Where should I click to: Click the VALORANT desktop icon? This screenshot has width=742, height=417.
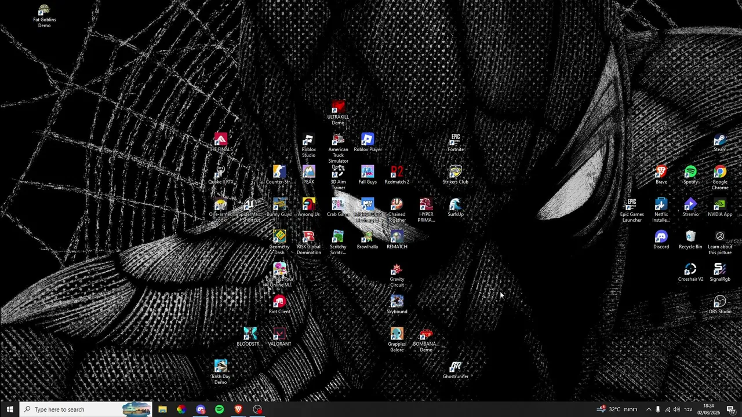pyautogui.click(x=279, y=337)
